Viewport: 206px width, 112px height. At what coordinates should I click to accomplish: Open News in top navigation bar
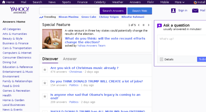pos(52,2)
